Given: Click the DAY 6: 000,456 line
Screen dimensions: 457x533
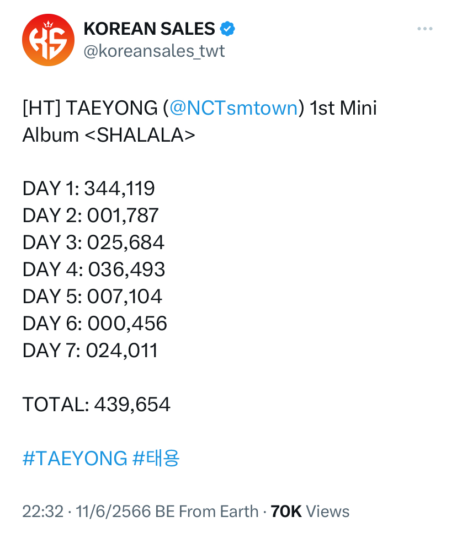Looking at the screenshot, I should [95, 323].
